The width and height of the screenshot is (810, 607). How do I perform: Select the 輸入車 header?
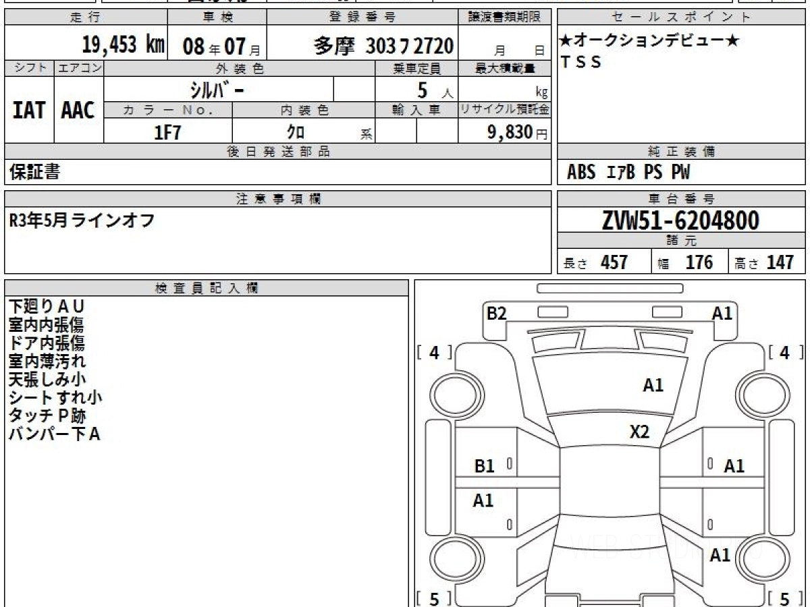[x=416, y=111]
